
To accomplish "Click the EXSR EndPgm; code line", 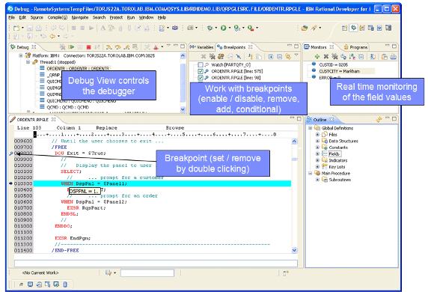I will pyautogui.click(x=73, y=238).
